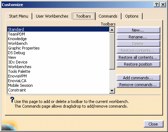Click the scroll down arrow in toolbar list

click(112, 90)
